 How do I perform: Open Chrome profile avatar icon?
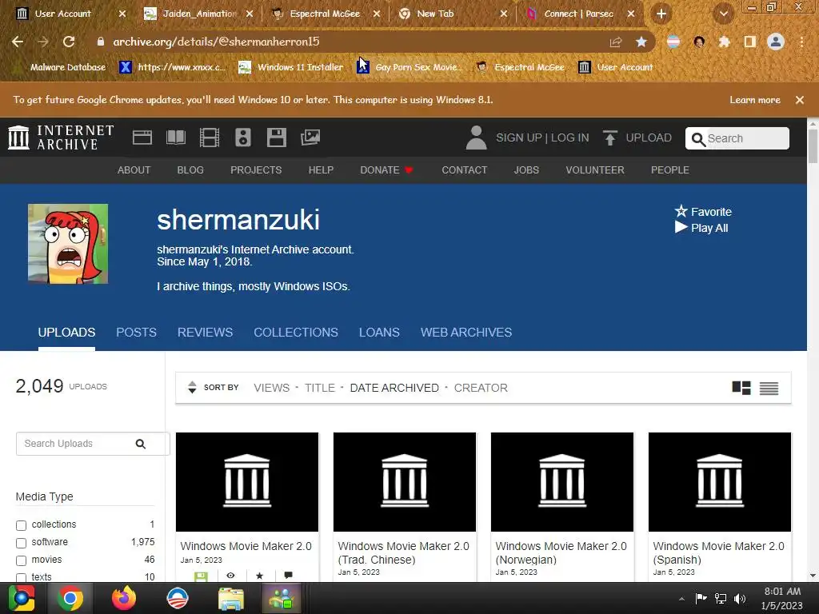[x=776, y=42]
